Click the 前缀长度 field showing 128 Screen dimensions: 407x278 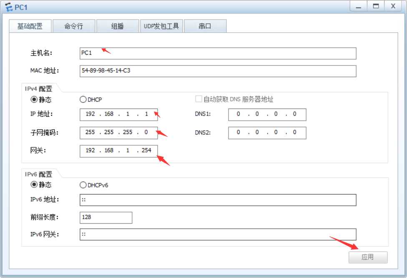pos(106,217)
